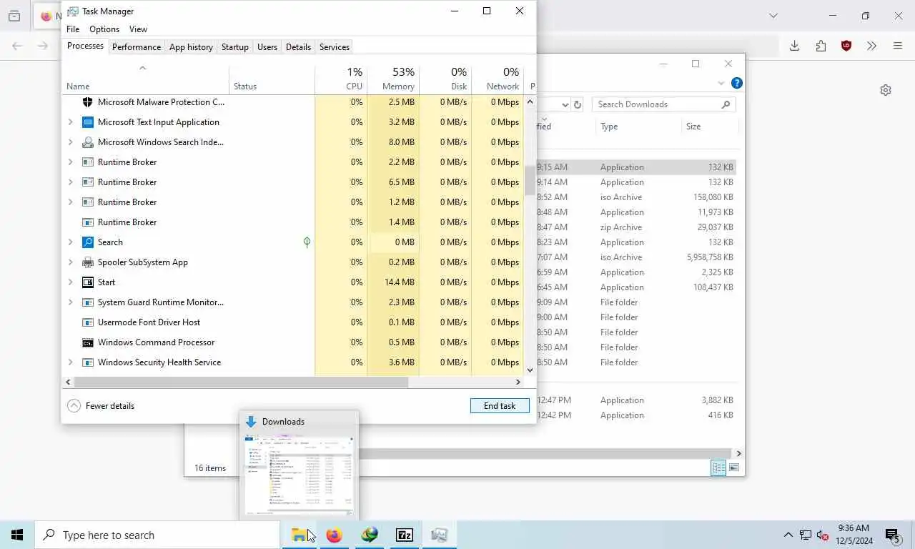Screen dimensions: 915x549
Task: Click the uBlock Origin shield icon
Action: [x=846, y=46]
